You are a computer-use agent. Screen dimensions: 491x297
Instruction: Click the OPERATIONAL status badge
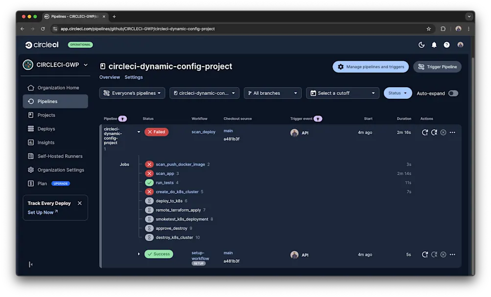(80, 45)
